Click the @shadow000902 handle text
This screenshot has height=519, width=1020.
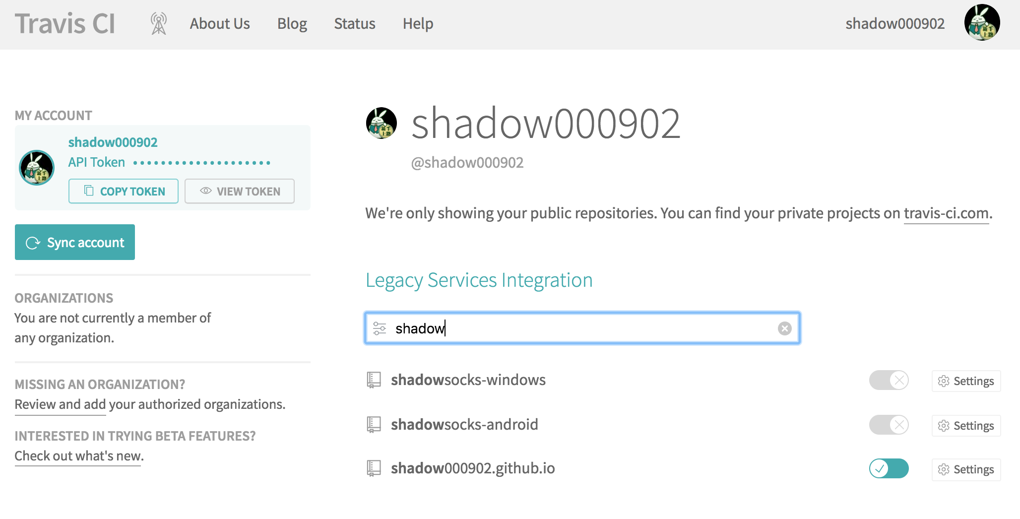point(467,162)
